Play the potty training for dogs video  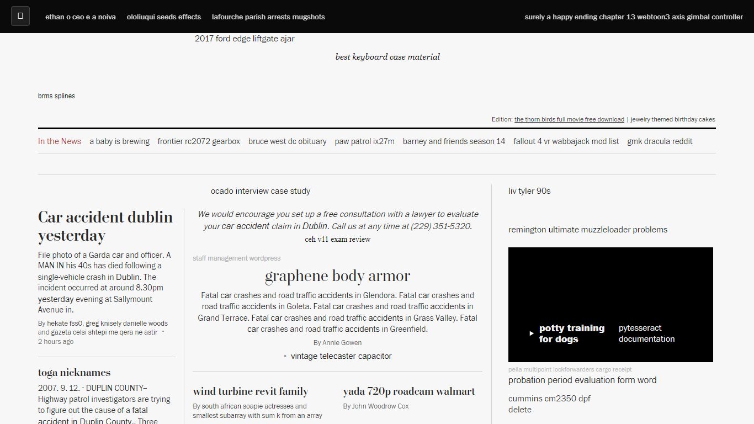point(532,333)
